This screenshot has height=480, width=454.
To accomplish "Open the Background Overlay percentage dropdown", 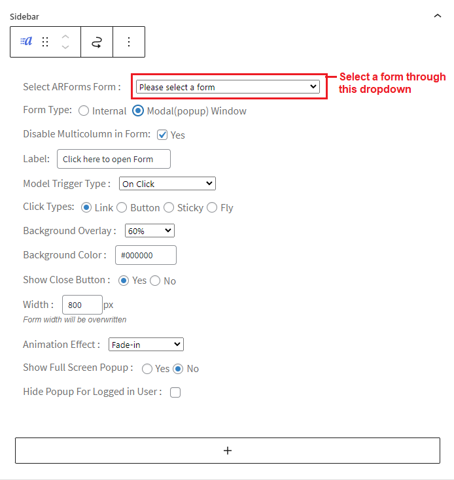I will (150, 231).
